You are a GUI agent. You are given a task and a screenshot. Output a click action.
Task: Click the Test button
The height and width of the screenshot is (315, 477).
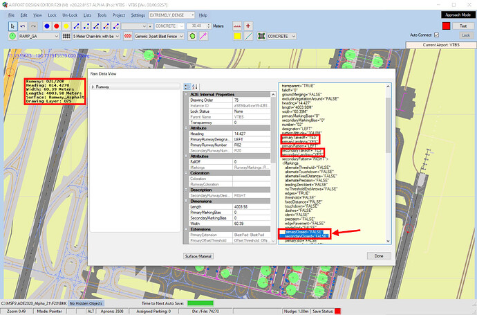click(x=463, y=26)
